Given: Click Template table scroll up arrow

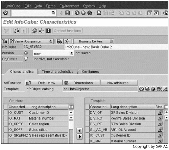Looking at the screenshot, I should (166, 112).
